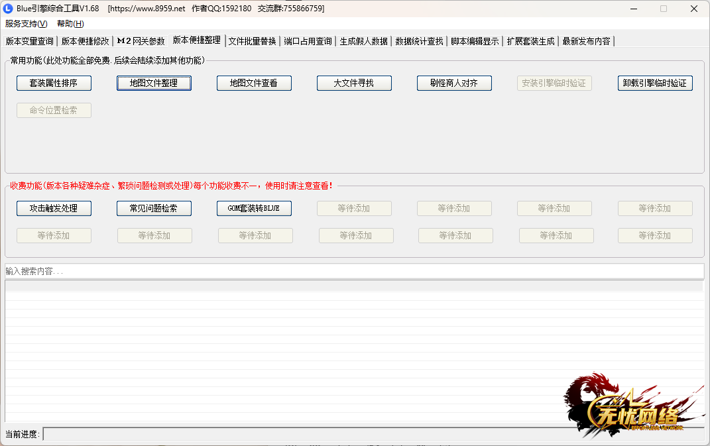Open the 端口占用查询 tab
Viewport: 710px width, 446px height.
click(x=308, y=41)
